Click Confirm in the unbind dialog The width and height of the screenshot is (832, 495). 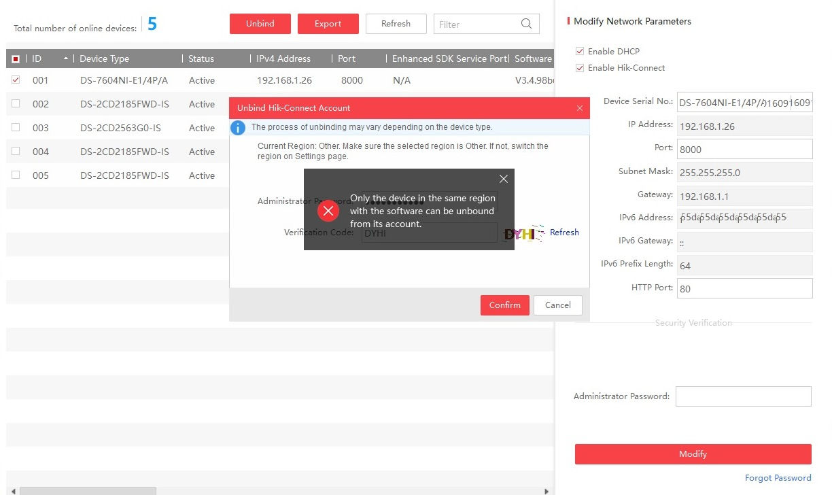coord(504,305)
